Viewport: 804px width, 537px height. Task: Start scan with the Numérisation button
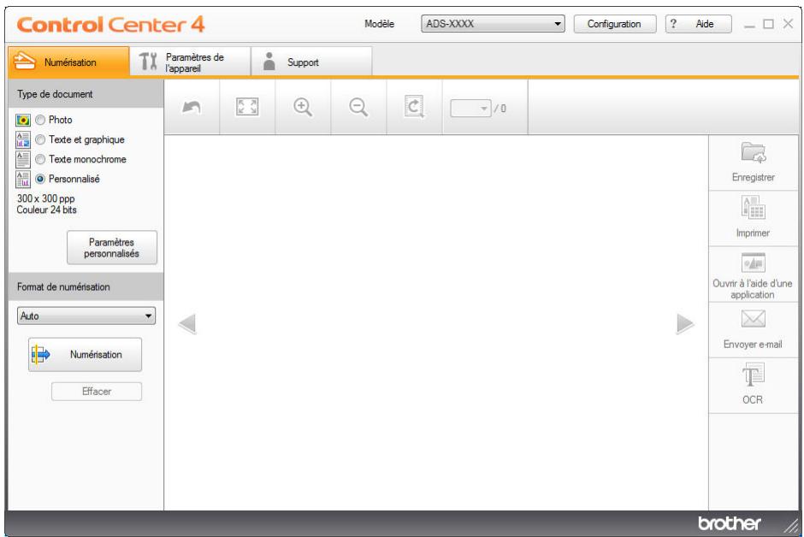coord(86,355)
